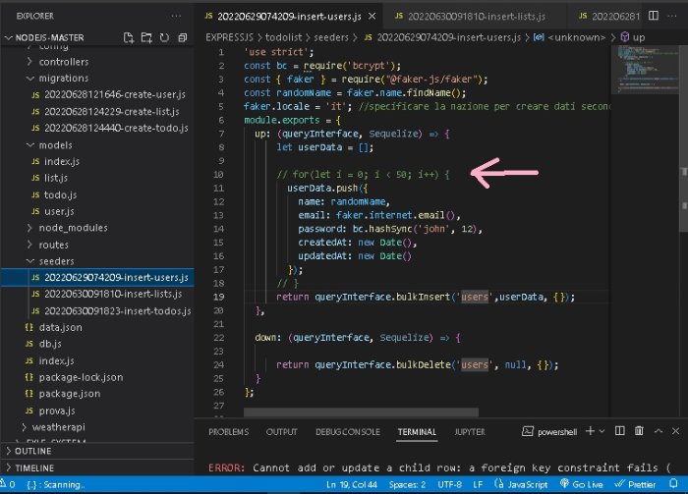Viewport: 688px width, 494px height.
Task: Click the New Folder icon in Explorer
Action: 145,37
